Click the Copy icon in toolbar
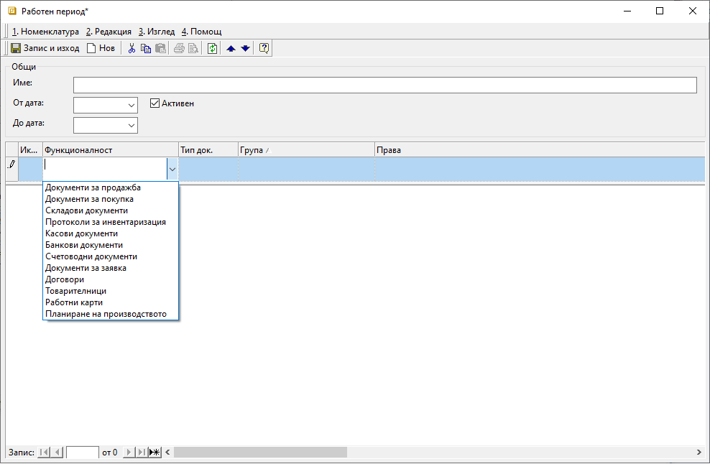The width and height of the screenshot is (710, 464). click(146, 49)
